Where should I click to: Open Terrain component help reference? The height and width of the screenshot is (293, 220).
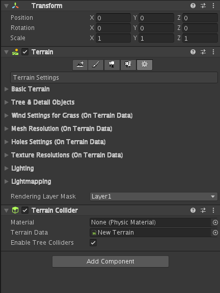tap(193, 52)
